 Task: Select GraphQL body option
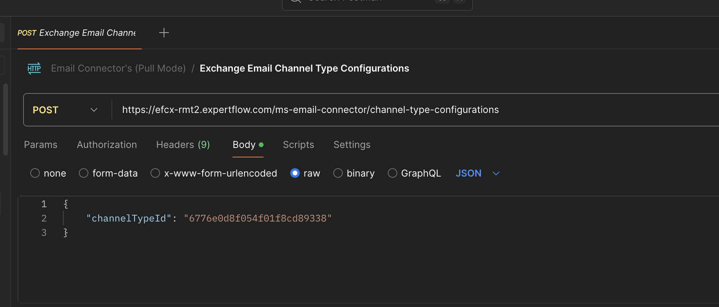393,173
